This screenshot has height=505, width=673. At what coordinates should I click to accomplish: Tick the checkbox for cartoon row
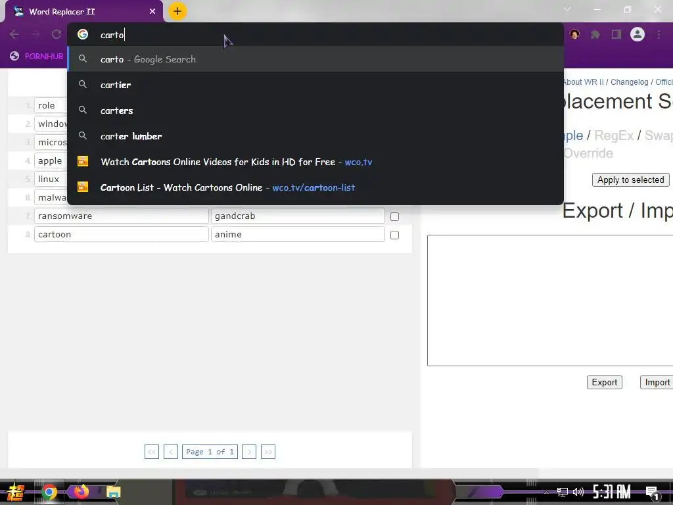click(394, 235)
